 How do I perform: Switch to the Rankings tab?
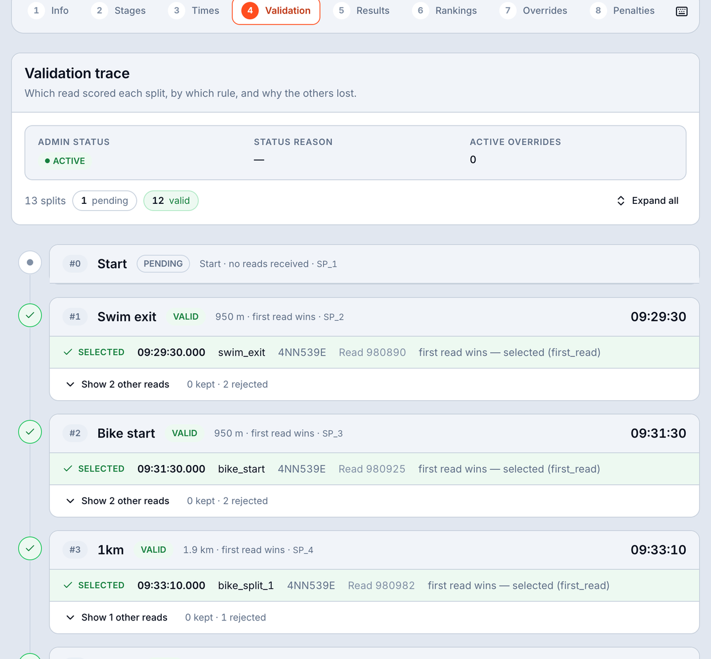[445, 11]
